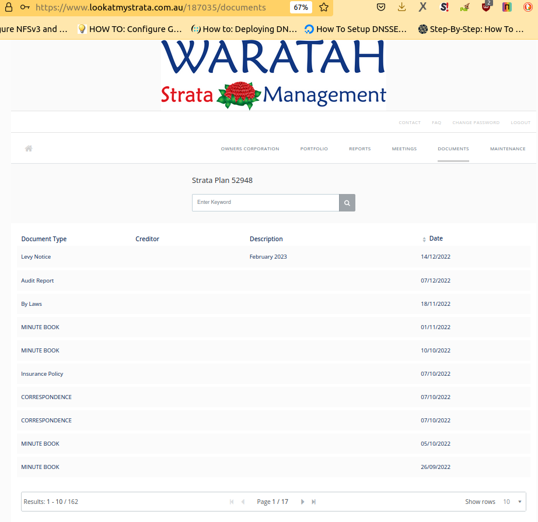
Task: Click the key permissions icon in address bar
Action: tap(25, 7)
